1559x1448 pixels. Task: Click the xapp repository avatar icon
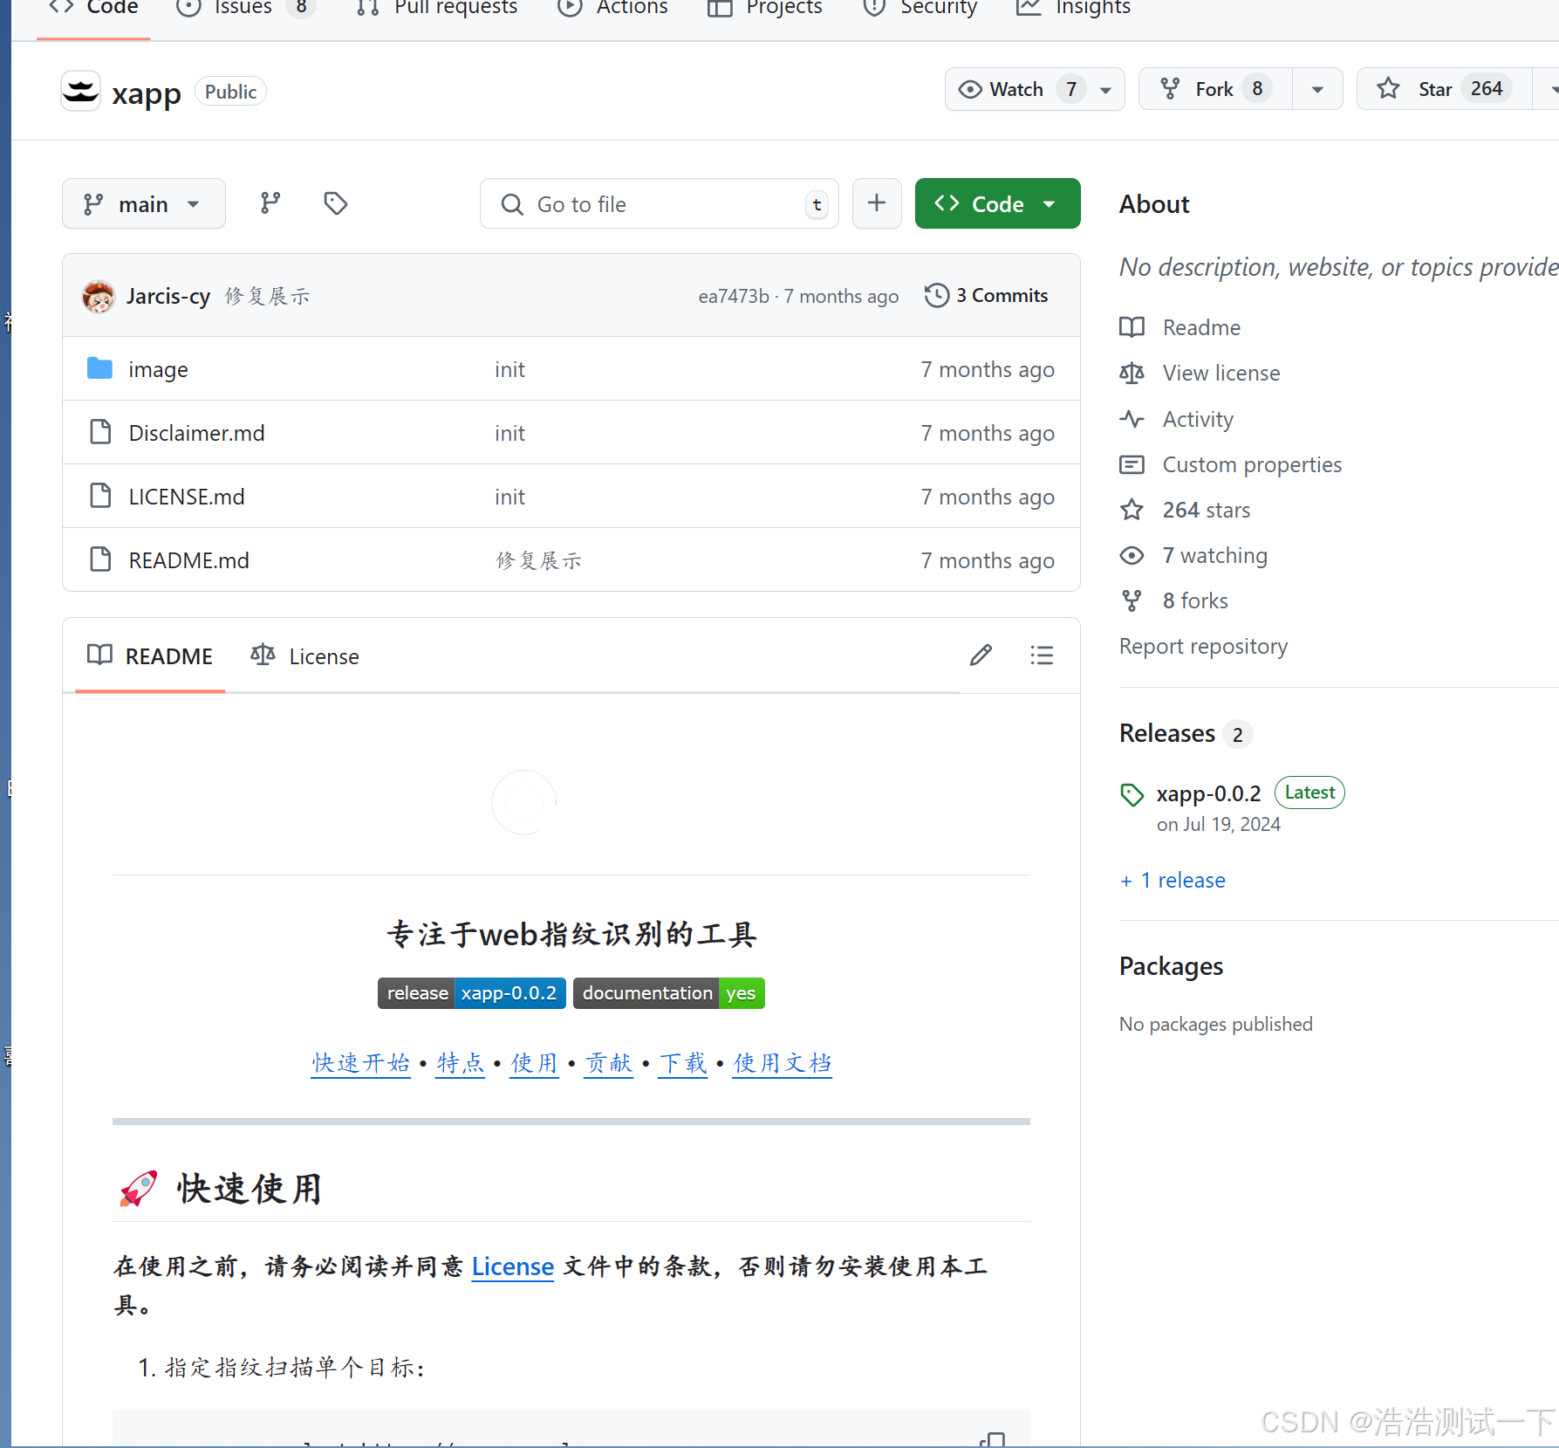click(81, 92)
